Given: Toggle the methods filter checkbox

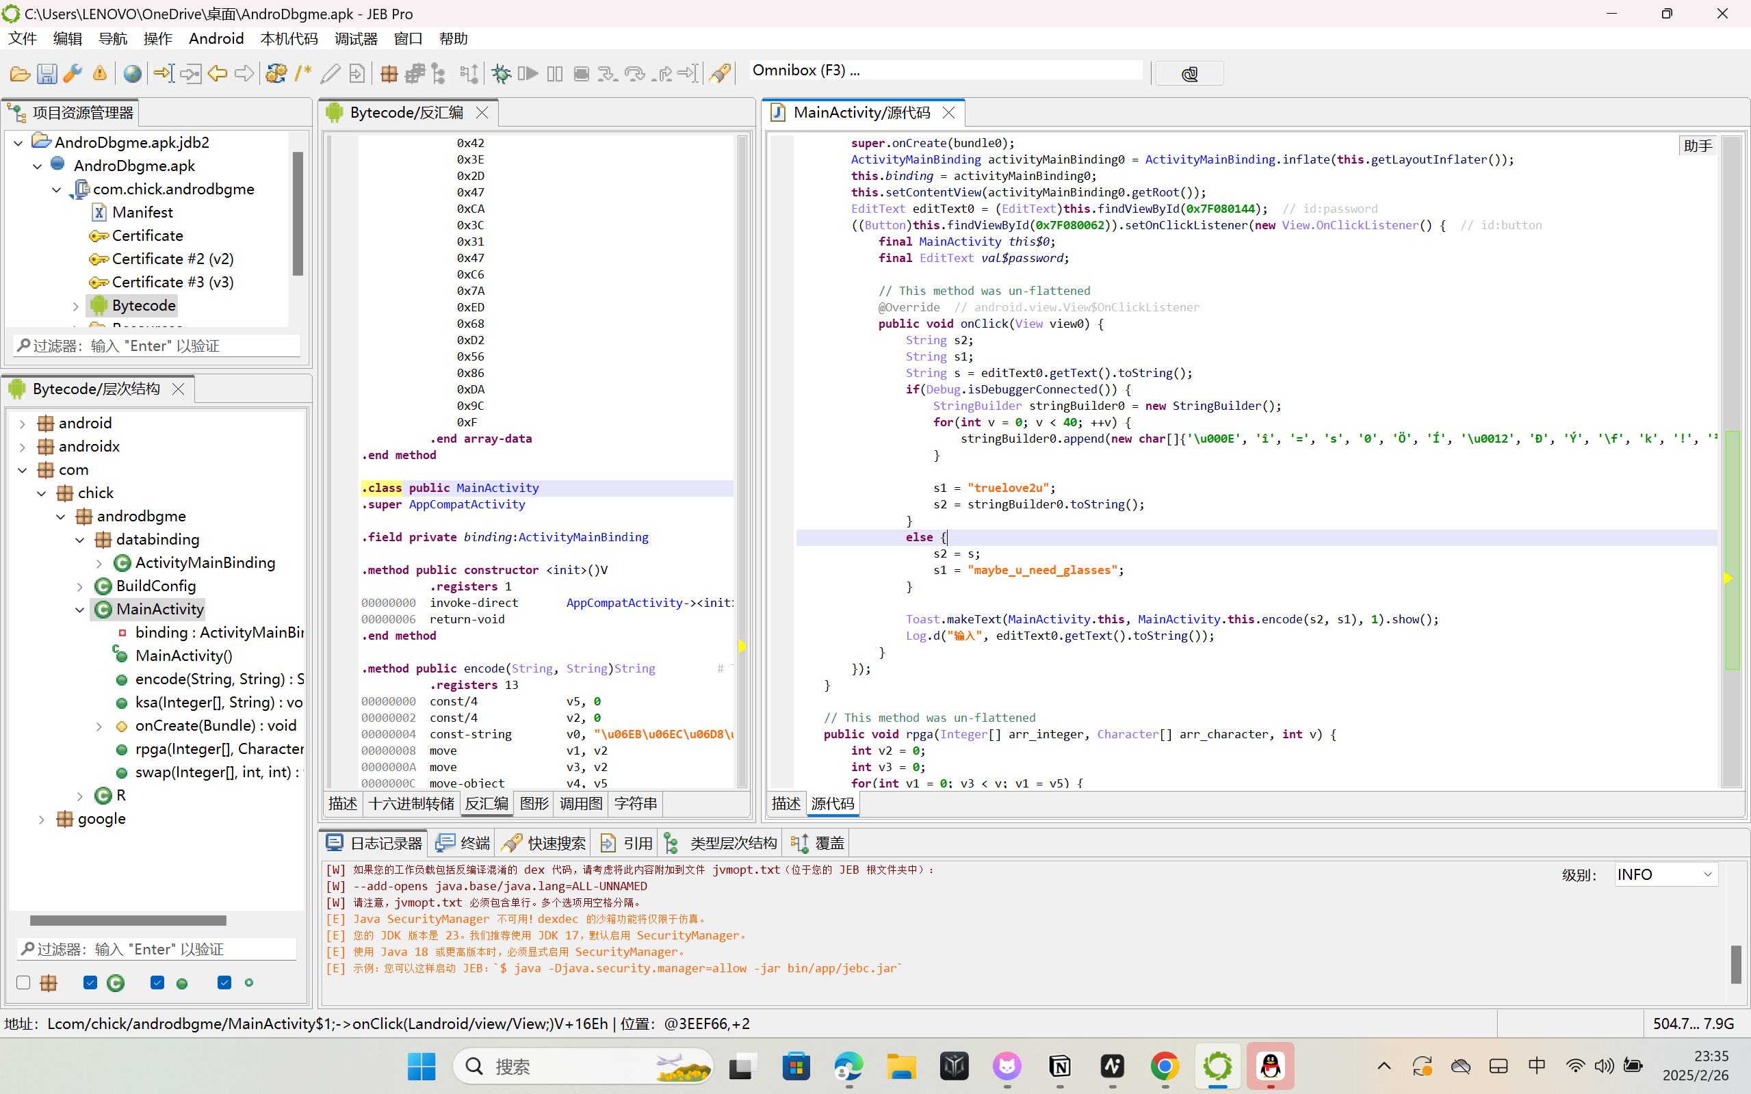Looking at the screenshot, I should coord(157,982).
